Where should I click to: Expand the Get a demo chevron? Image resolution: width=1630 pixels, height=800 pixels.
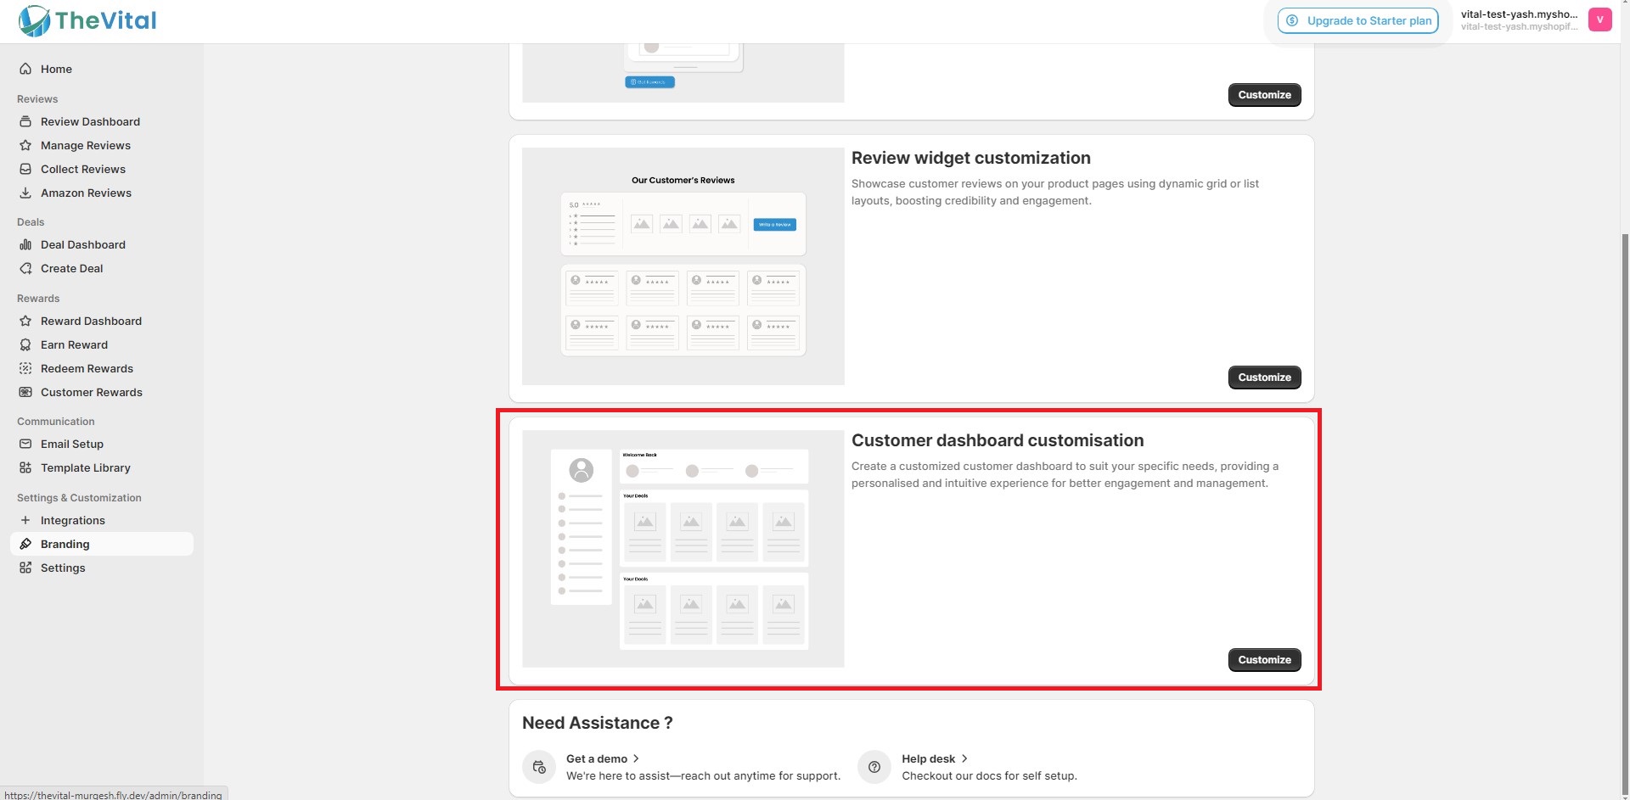(x=636, y=758)
